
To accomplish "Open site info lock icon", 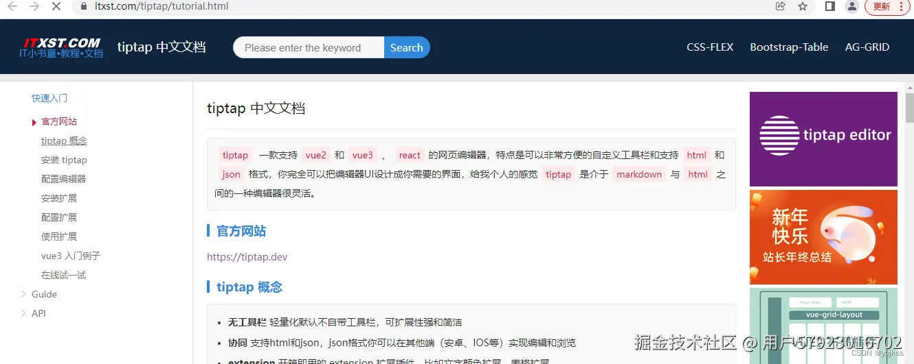I will coord(84,6).
